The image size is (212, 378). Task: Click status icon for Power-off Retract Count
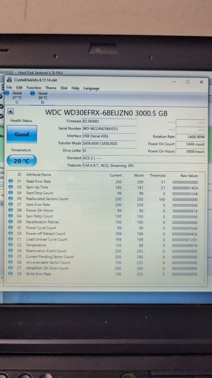(x=11, y=233)
